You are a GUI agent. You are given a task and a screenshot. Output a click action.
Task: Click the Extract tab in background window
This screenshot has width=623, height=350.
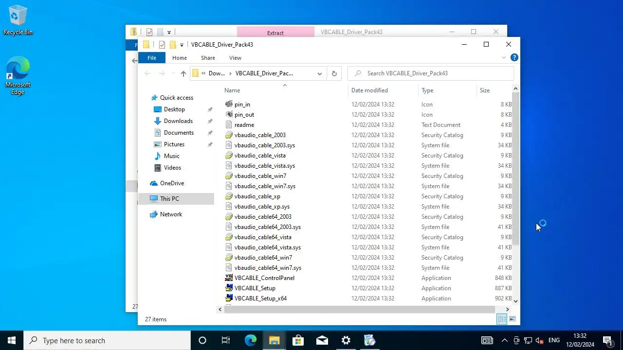click(x=275, y=33)
